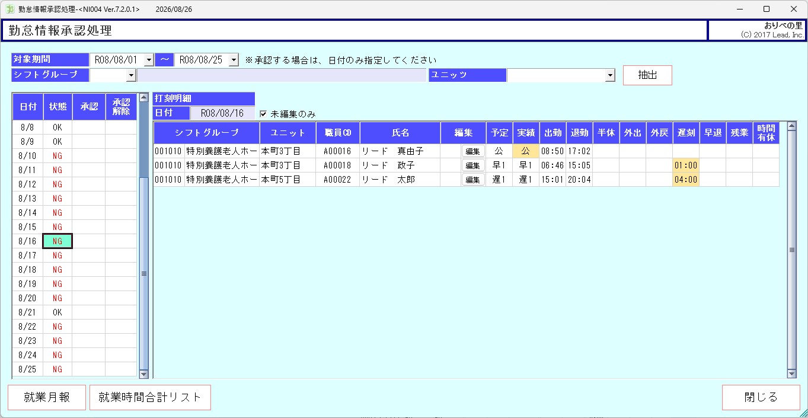Click OK status of the 8/21 row

point(58,312)
